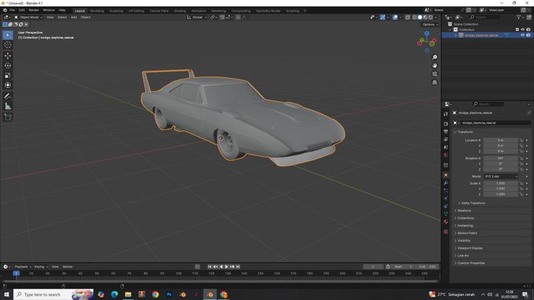Open Microsoft Edge from the taskbar
Viewport: 534px width, 300px height.
pos(114,295)
